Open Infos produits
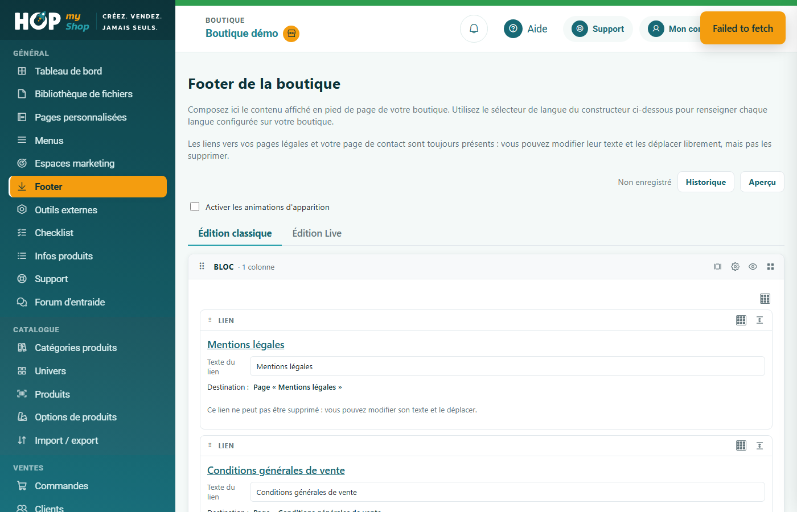This screenshot has width=797, height=512. [x=88, y=256]
